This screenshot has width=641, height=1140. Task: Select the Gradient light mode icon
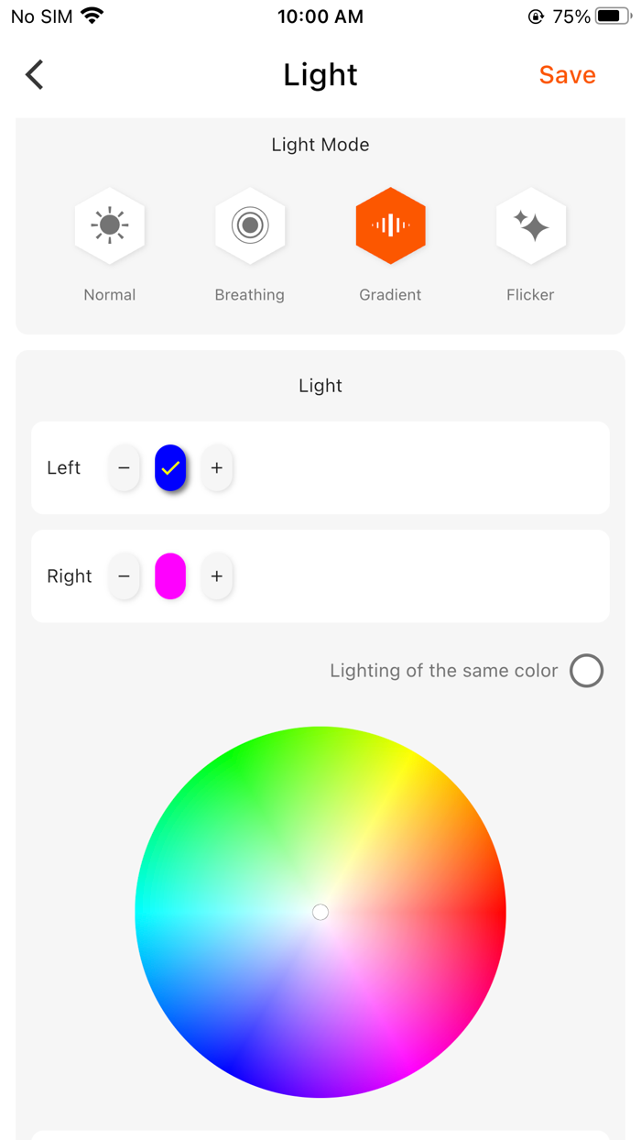[390, 225]
